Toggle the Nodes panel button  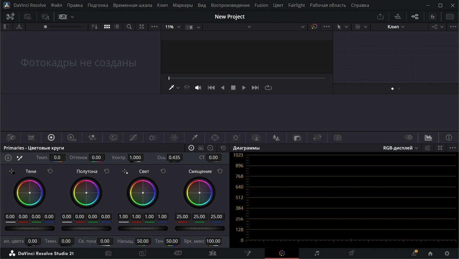tap(415, 17)
